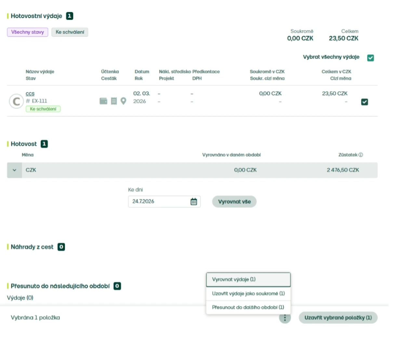Viewport: 396px width, 337px height.
Task: Open the receipt icon for CCS expense
Action: pos(114,101)
